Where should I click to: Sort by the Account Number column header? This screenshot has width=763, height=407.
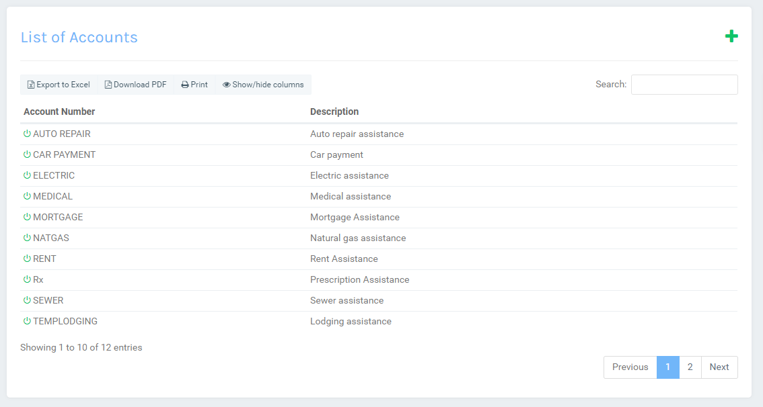(x=59, y=111)
